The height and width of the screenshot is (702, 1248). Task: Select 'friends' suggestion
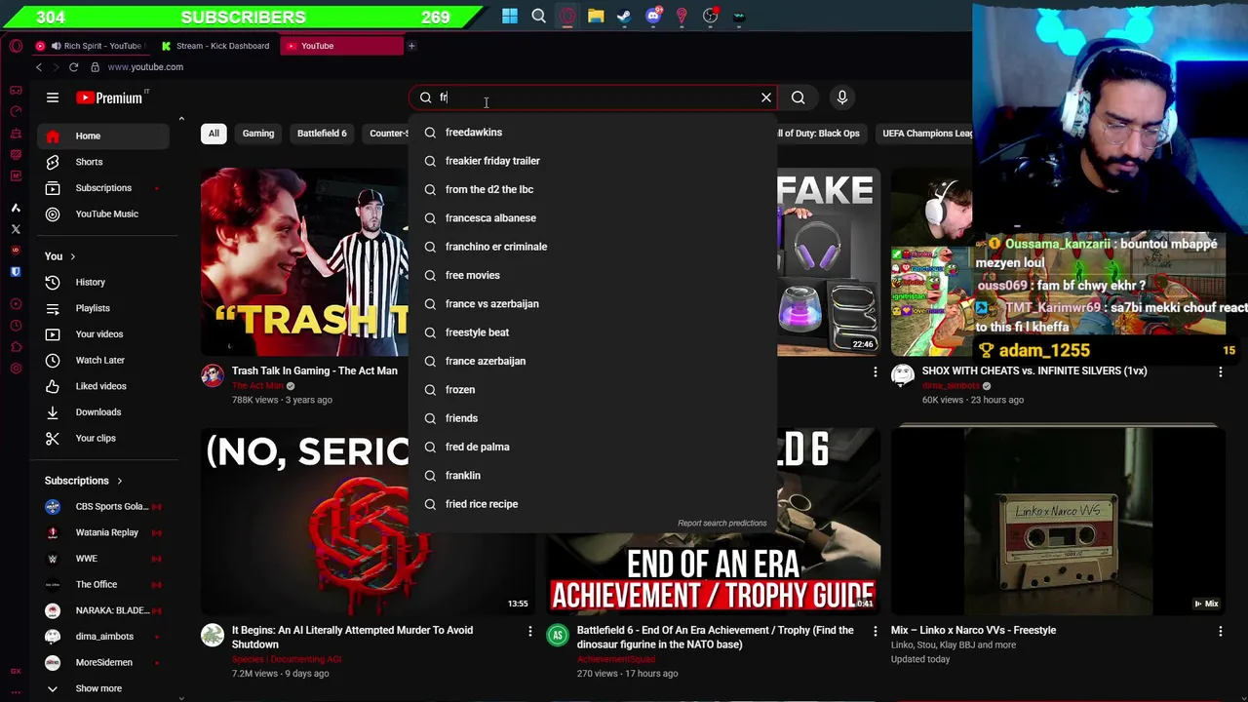pos(593,418)
